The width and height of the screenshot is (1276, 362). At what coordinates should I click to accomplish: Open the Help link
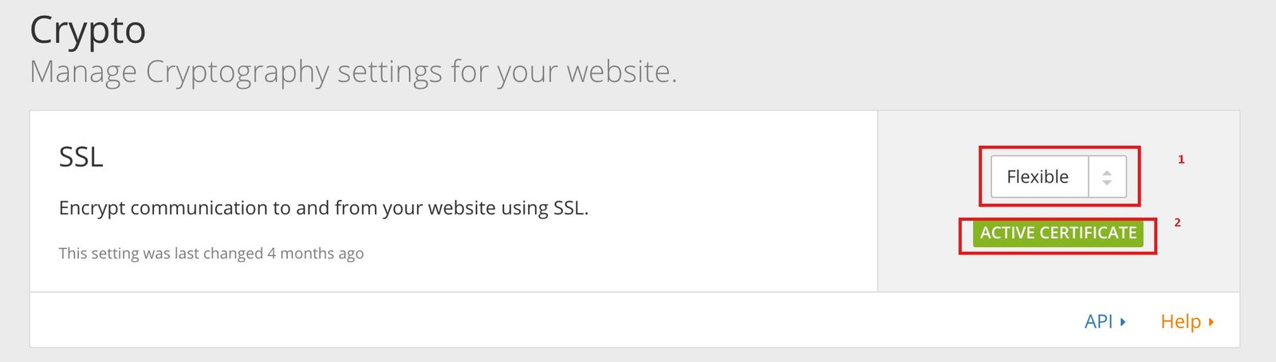(x=1180, y=321)
